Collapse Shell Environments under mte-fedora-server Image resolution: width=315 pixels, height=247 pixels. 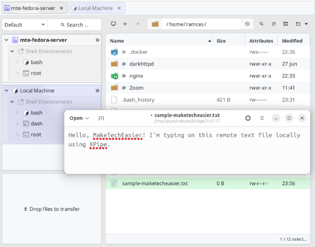click(12, 51)
